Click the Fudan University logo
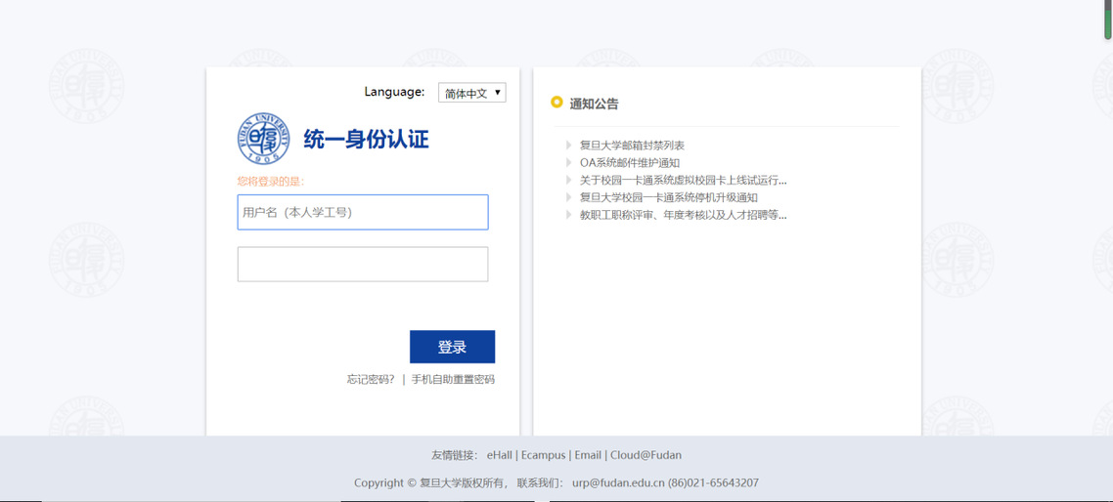 click(263, 139)
